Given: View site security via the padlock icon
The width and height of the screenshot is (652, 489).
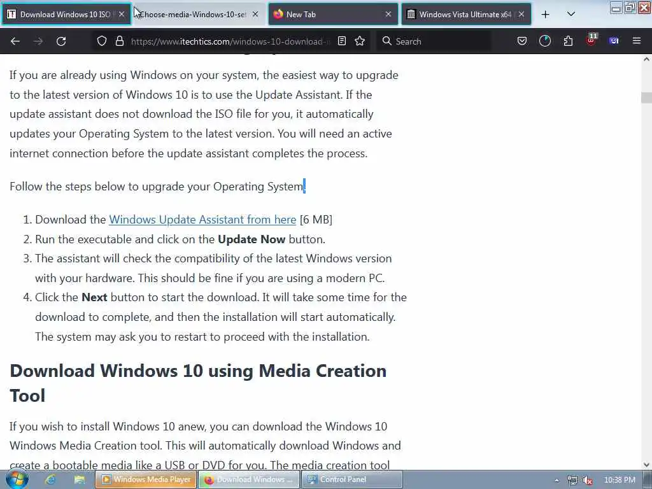Looking at the screenshot, I should 120,41.
